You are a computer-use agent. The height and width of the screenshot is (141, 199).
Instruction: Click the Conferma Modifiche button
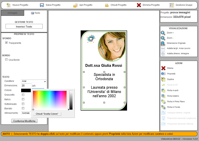[x=24, y=121]
